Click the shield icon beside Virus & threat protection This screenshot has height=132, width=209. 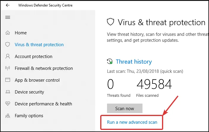click(x=8, y=44)
